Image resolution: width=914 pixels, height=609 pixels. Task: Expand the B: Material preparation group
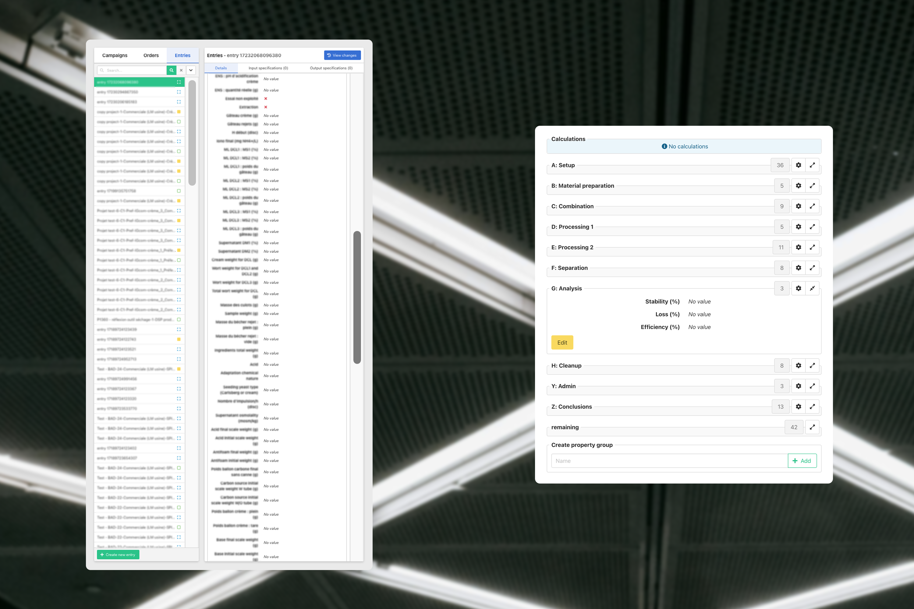pyautogui.click(x=812, y=186)
